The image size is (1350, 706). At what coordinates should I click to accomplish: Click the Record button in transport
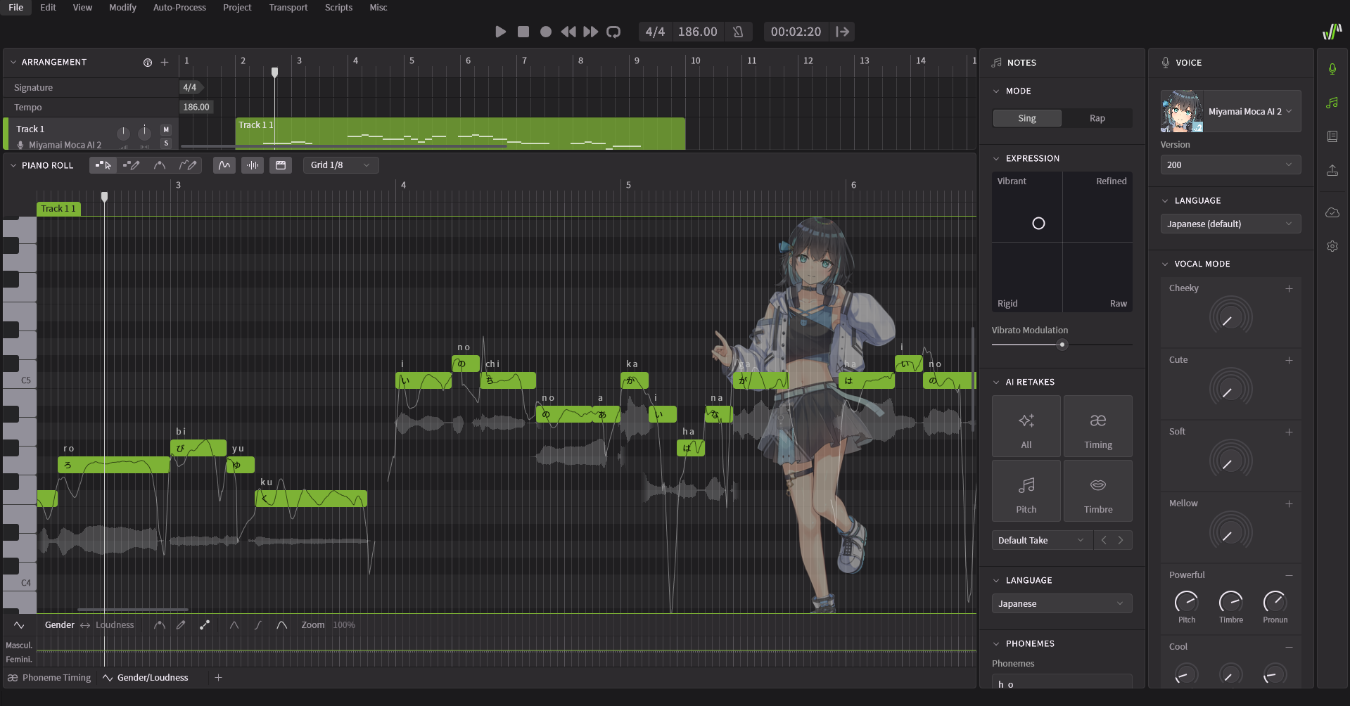coord(546,32)
